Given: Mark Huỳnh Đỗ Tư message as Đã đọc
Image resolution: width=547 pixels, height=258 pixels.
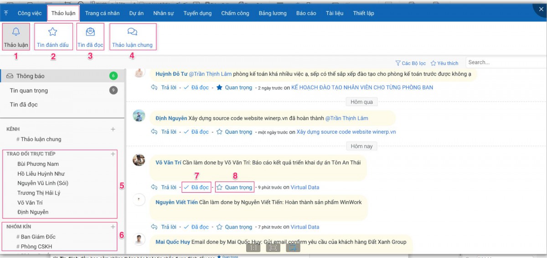Looking at the screenshot, I should [x=196, y=87].
